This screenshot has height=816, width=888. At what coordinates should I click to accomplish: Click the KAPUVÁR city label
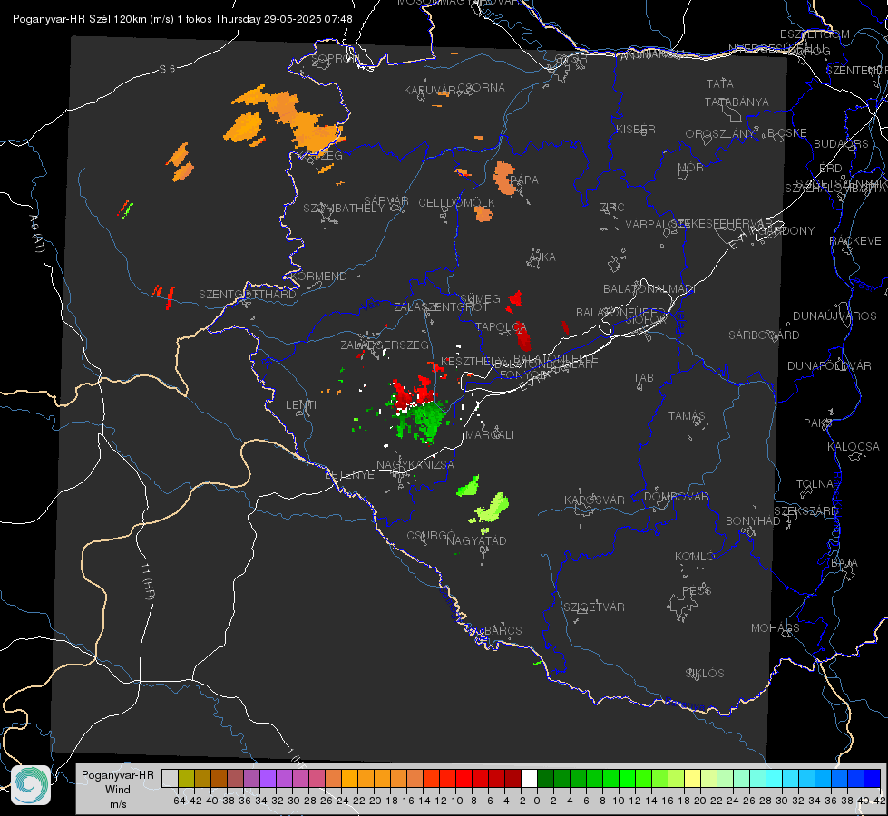click(x=431, y=91)
